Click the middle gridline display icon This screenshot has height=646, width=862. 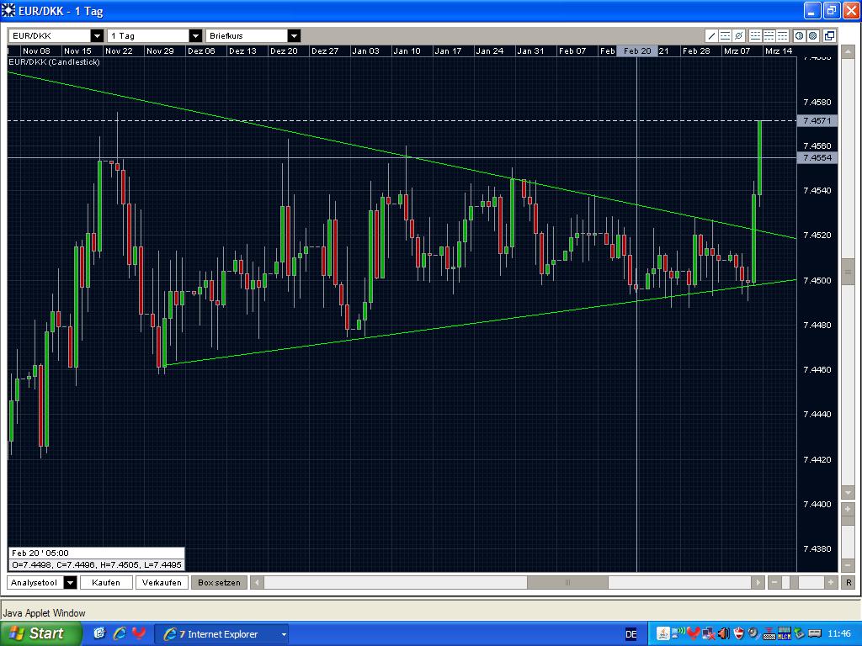[769, 35]
